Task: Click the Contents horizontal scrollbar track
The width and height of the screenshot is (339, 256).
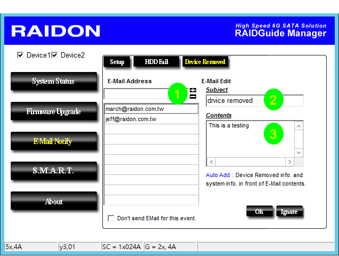Action: 251,162
